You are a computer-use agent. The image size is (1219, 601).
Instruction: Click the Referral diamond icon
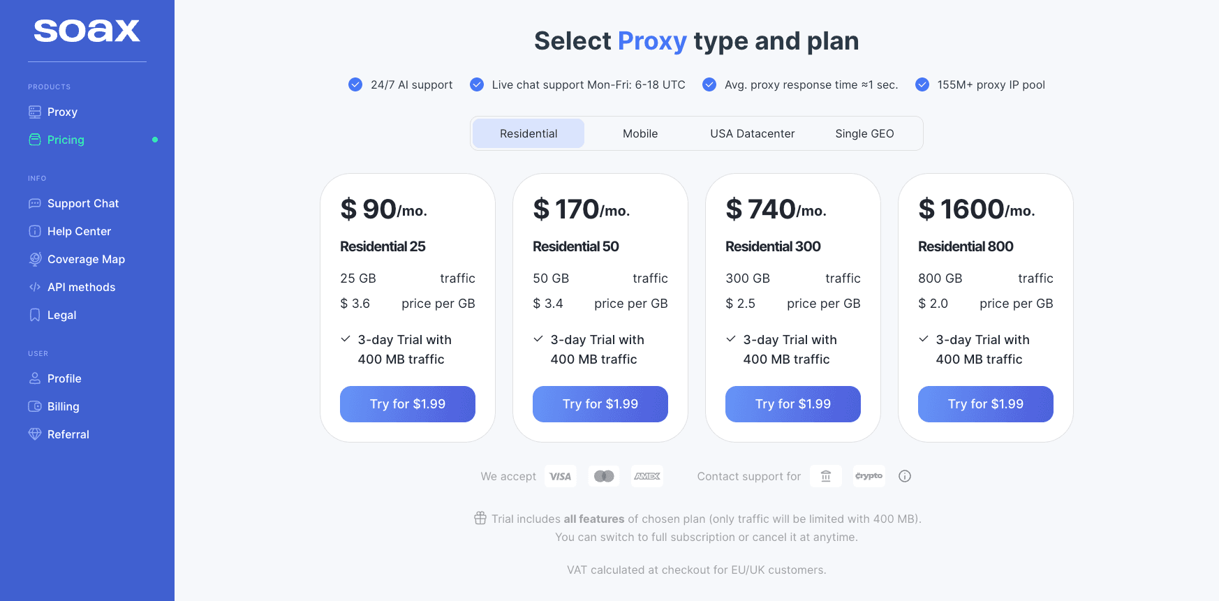pos(35,435)
